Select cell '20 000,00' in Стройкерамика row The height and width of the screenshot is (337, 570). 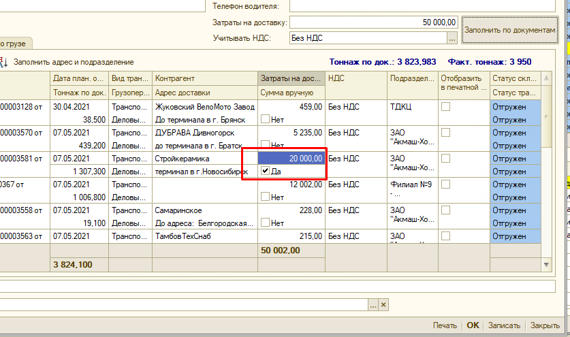[x=291, y=159]
